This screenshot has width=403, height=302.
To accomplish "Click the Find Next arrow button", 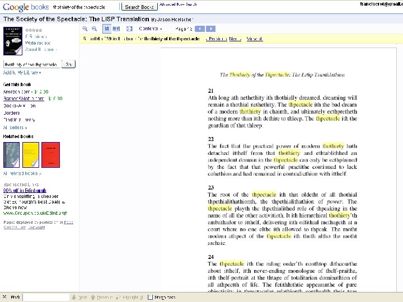I will coord(79,297).
